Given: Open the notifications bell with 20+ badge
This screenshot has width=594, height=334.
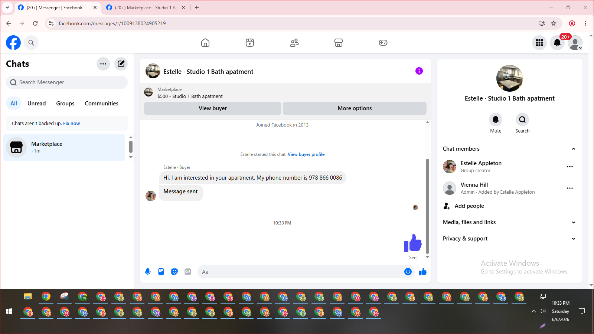Looking at the screenshot, I should click(557, 43).
